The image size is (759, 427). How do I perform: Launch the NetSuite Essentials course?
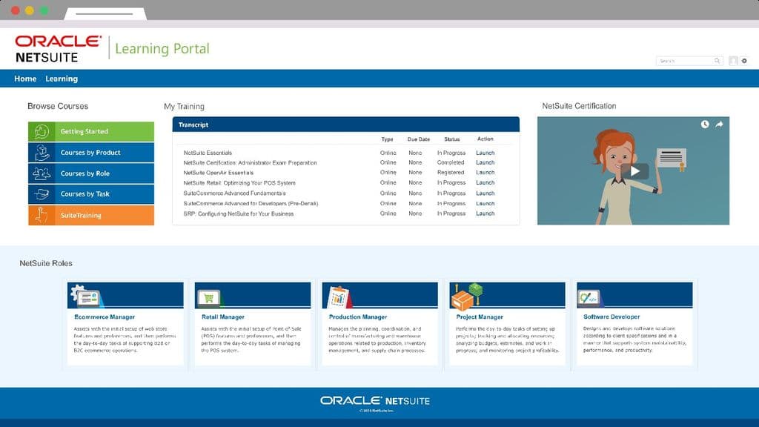click(485, 153)
